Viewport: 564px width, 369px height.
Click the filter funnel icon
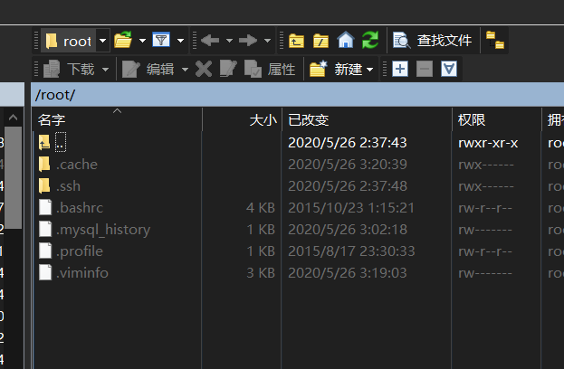pyautogui.click(x=161, y=40)
